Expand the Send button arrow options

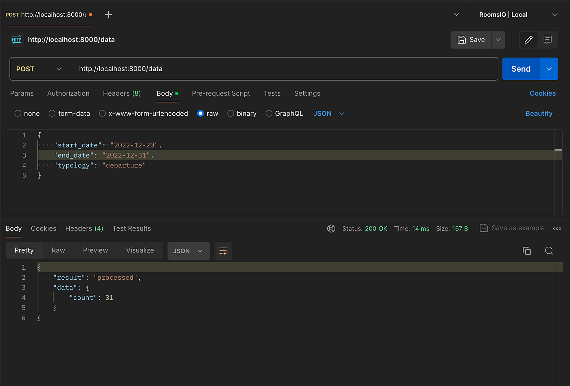[x=549, y=69]
